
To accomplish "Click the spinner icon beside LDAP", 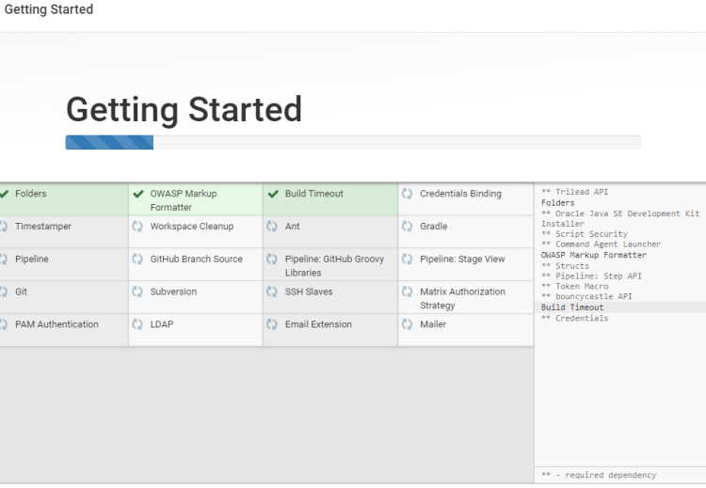I will click(x=137, y=324).
